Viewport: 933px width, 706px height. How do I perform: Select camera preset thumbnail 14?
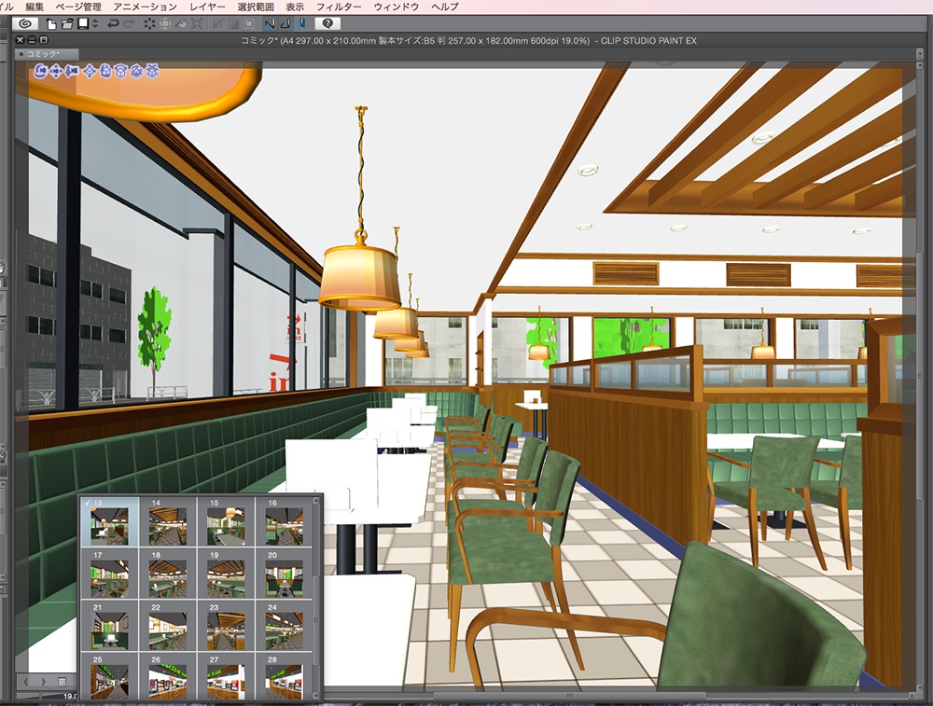168,521
